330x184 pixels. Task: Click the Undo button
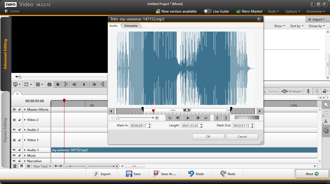pyautogui.click(x=196, y=174)
